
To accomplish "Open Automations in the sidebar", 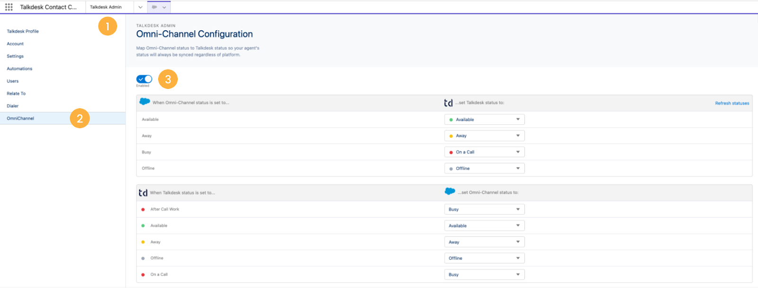I will [19, 69].
